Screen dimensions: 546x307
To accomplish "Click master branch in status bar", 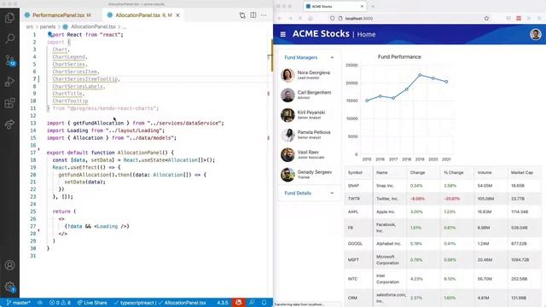I will [19, 303].
